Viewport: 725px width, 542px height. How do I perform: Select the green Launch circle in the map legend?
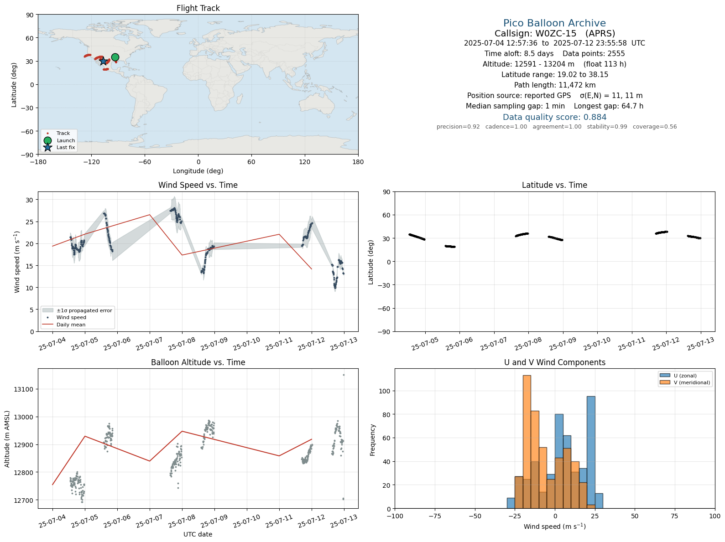point(48,140)
